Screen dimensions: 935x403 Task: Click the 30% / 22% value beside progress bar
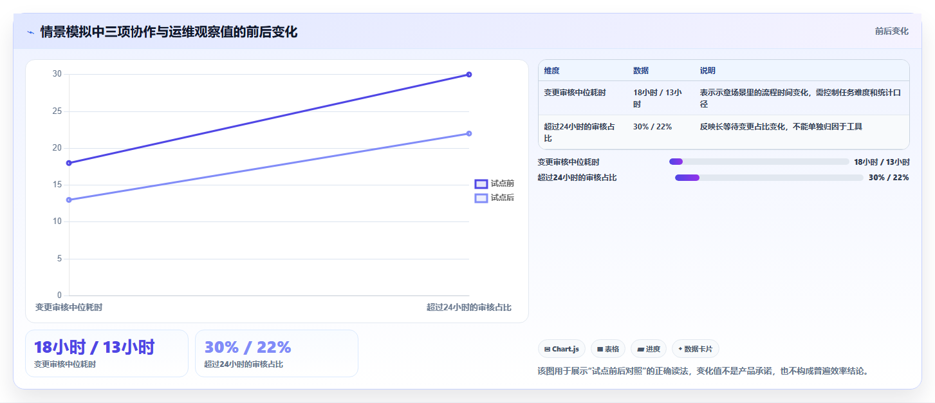(889, 178)
